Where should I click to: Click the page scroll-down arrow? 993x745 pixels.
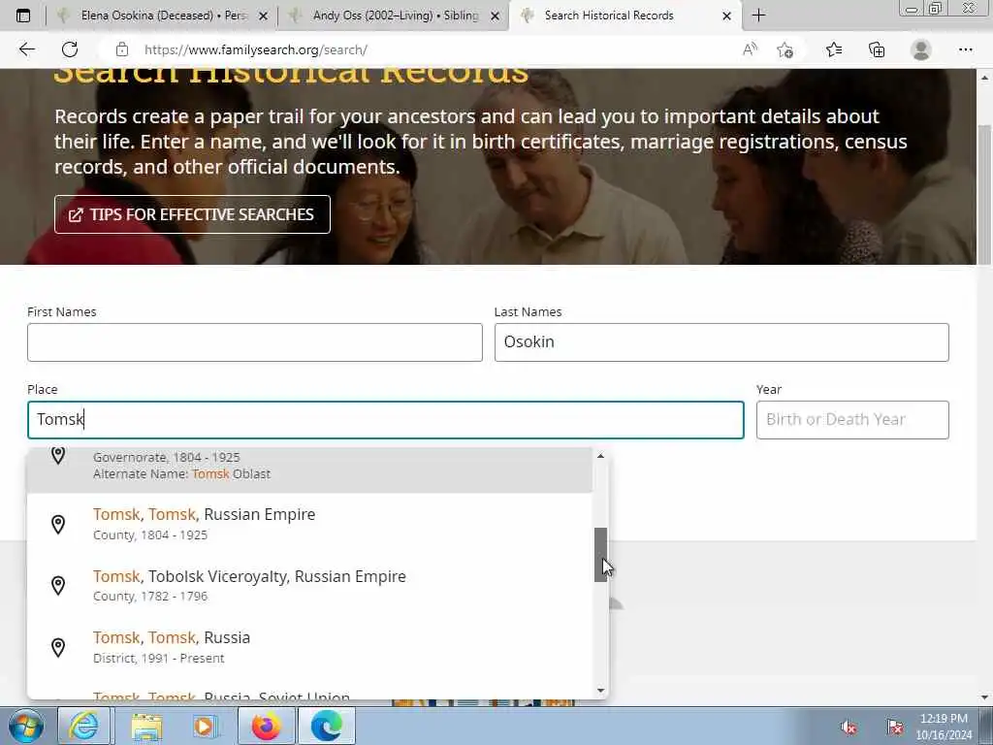984,696
